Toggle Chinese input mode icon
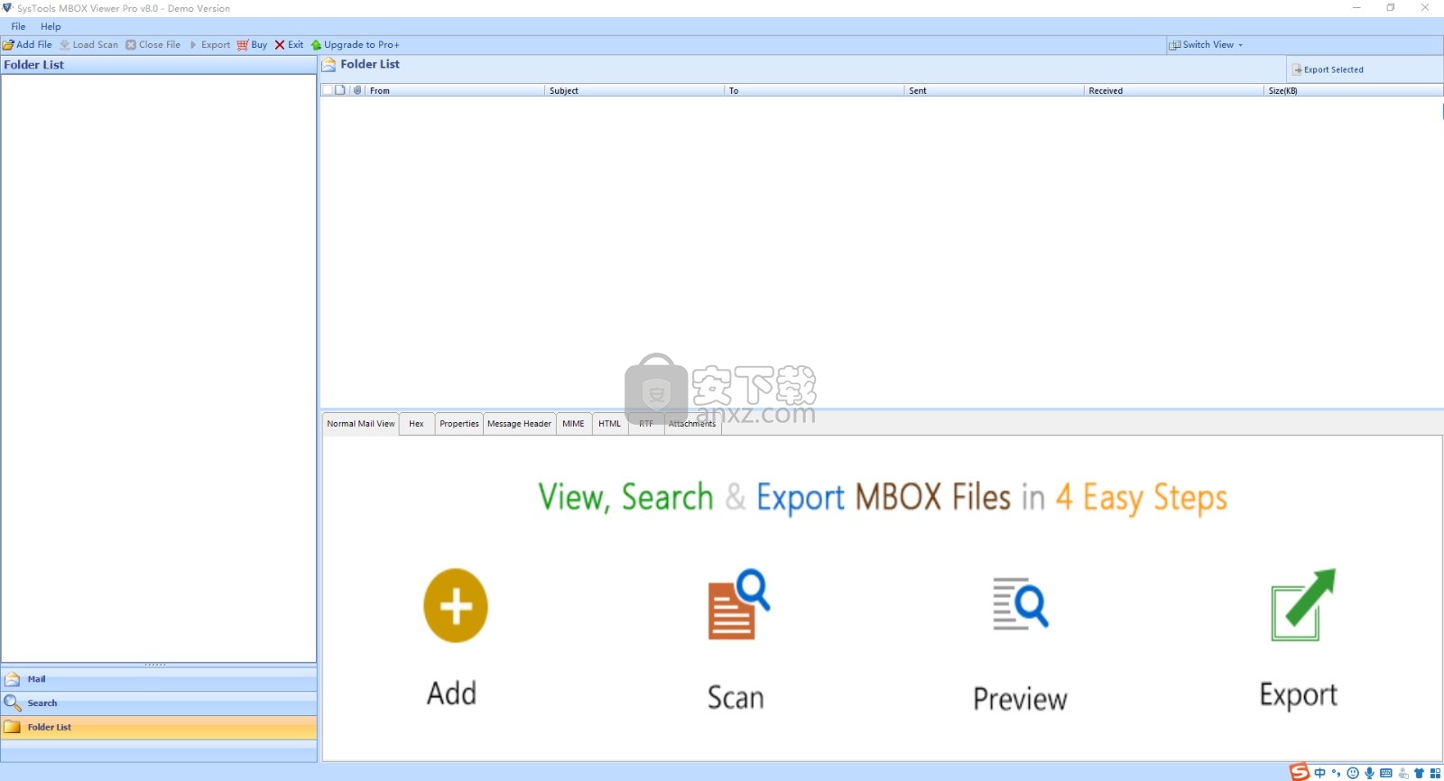Viewport: 1444px width, 781px height. click(x=1320, y=773)
